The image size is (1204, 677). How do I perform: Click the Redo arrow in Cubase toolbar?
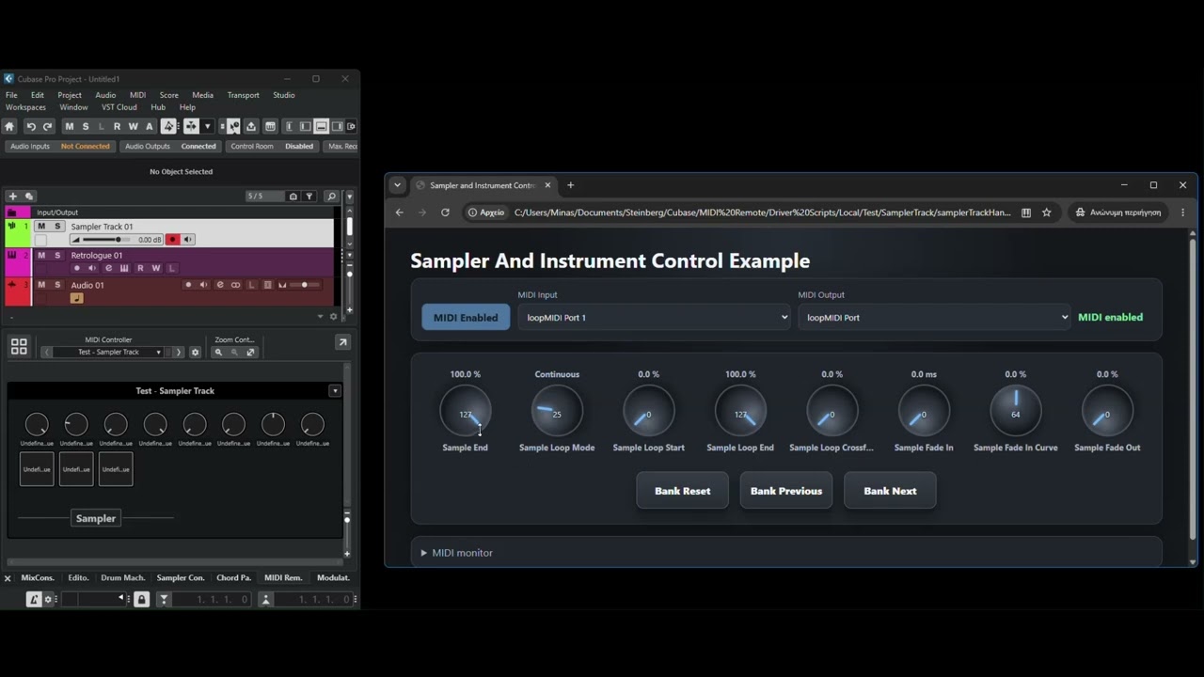click(x=47, y=126)
